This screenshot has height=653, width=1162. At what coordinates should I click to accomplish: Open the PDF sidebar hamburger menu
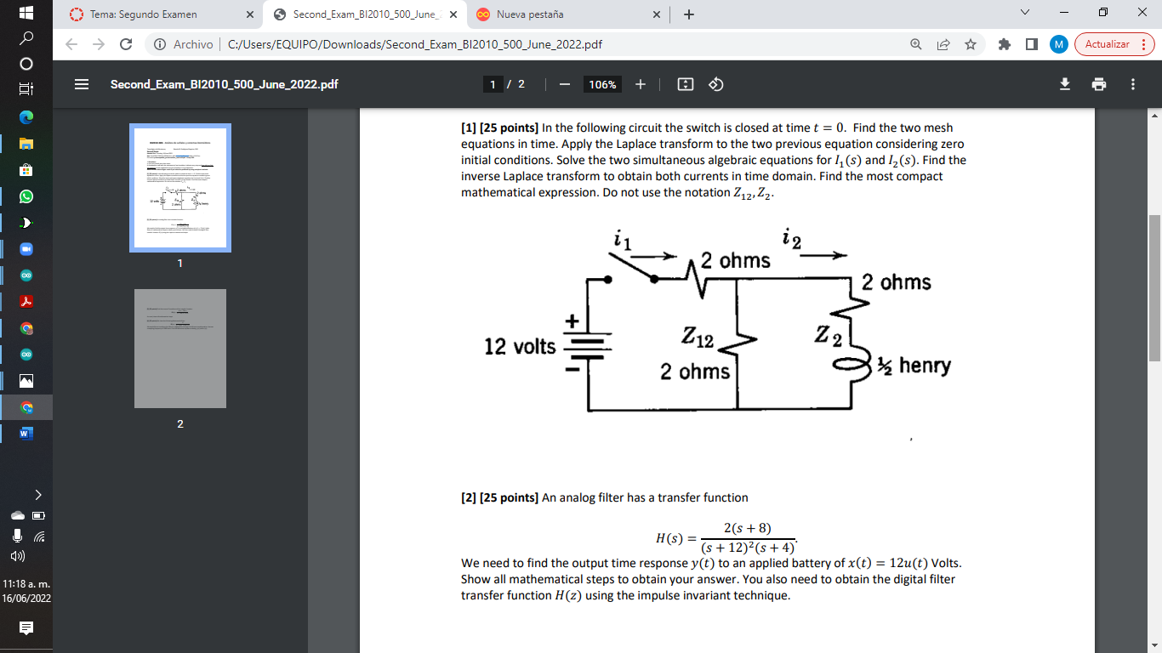82,84
